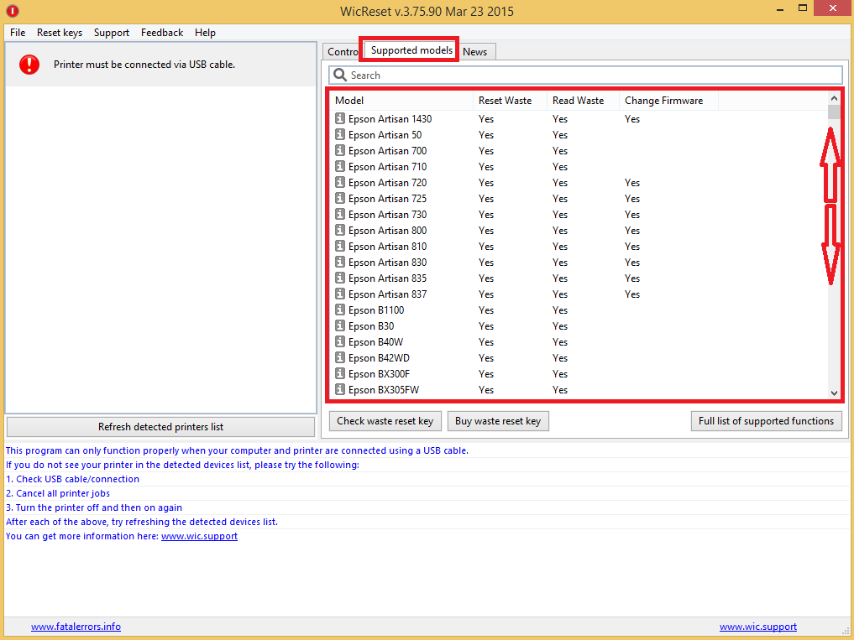Open www.fatalerrors.info footer link
Viewport: 854px width, 640px height.
click(76, 627)
